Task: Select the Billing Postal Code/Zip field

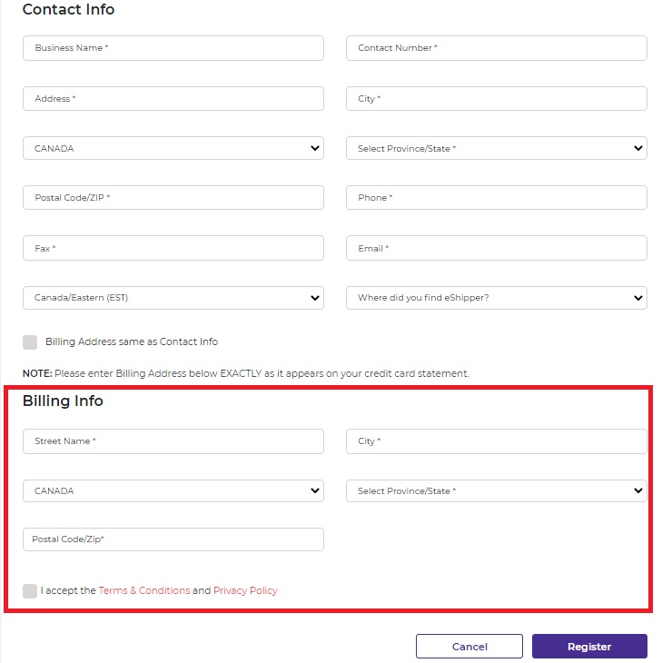Action: click(173, 539)
